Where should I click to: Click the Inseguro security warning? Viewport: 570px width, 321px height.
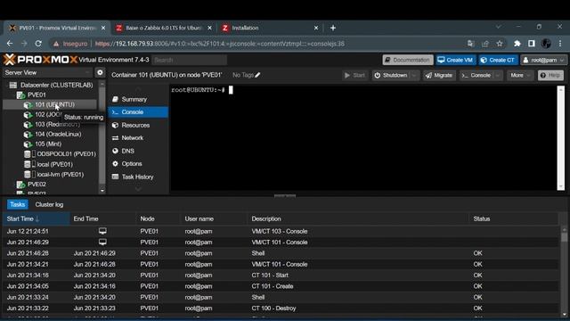coord(70,44)
